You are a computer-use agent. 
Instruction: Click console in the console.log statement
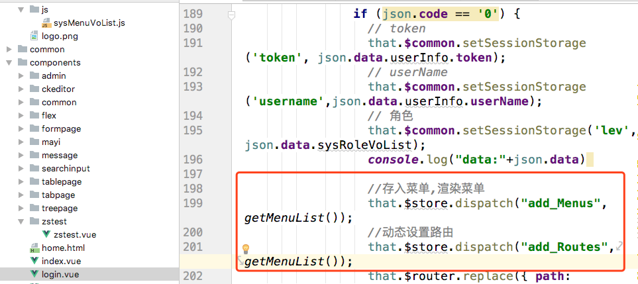pyautogui.click(x=394, y=160)
